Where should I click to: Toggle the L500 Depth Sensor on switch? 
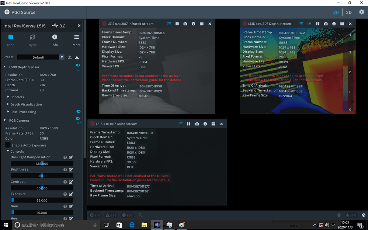click(78, 65)
